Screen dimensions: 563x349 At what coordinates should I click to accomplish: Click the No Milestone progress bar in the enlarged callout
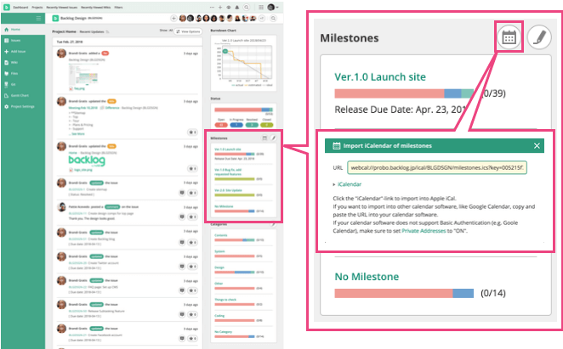pos(404,293)
